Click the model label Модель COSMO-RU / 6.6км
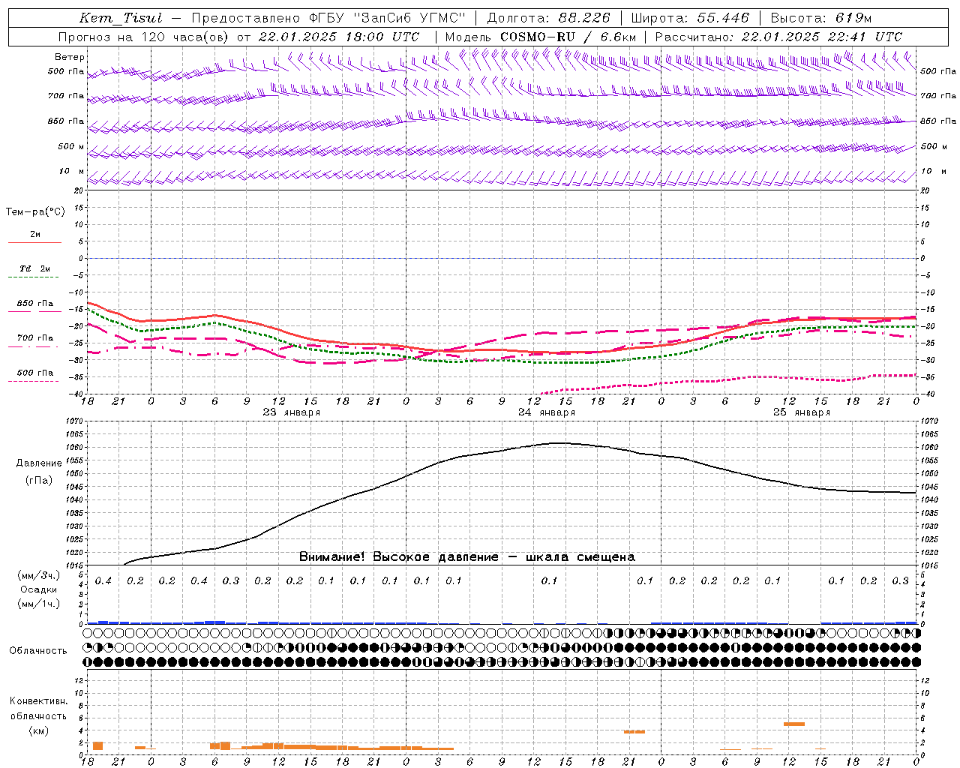 click(541, 37)
